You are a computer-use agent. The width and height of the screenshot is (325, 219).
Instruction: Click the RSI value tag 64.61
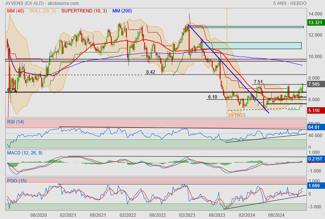(315, 128)
